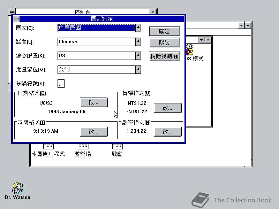This screenshot has width=279, height=209.
Task: Click 改... button in 日期格式 group
Action: pyautogui.click(x=94, y=102)
